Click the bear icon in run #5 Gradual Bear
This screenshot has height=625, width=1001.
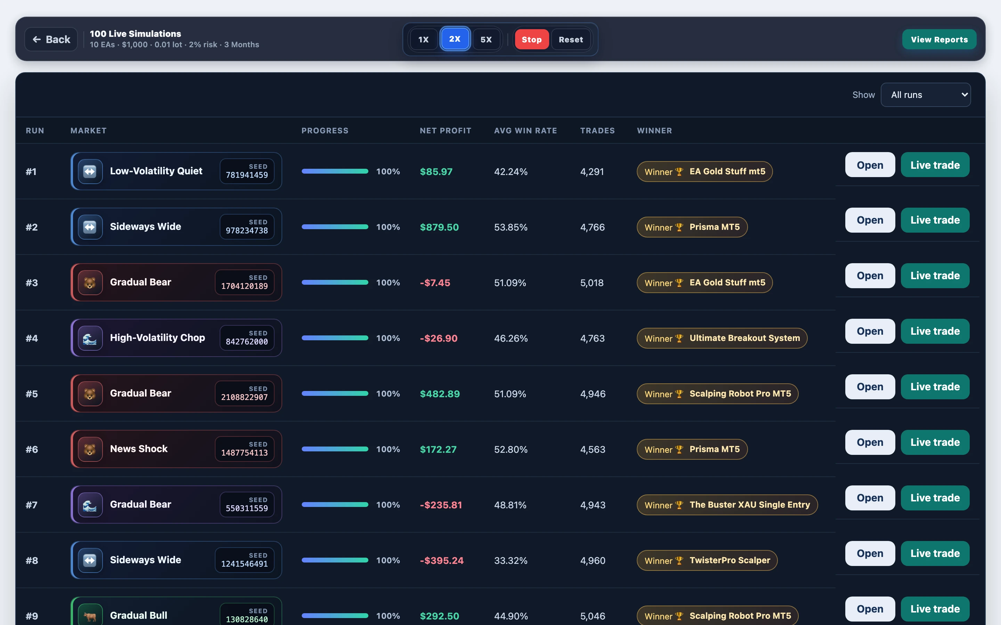[90, 393]
